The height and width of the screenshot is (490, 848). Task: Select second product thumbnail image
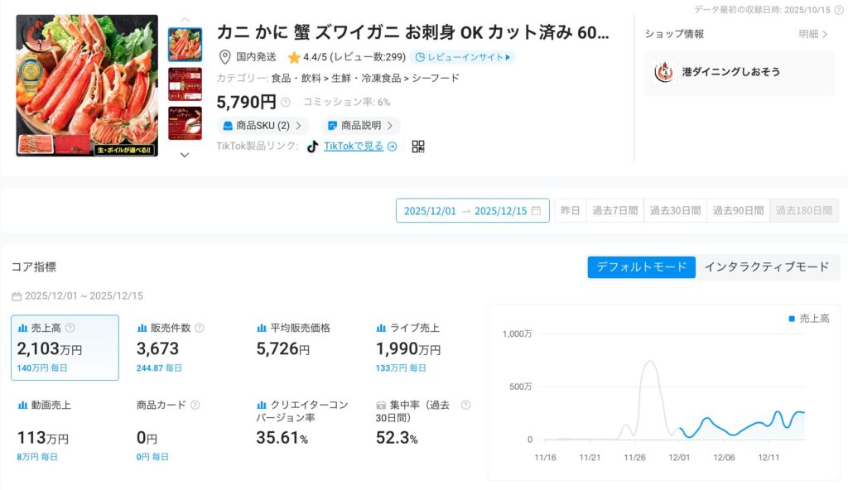click(185, 84)
